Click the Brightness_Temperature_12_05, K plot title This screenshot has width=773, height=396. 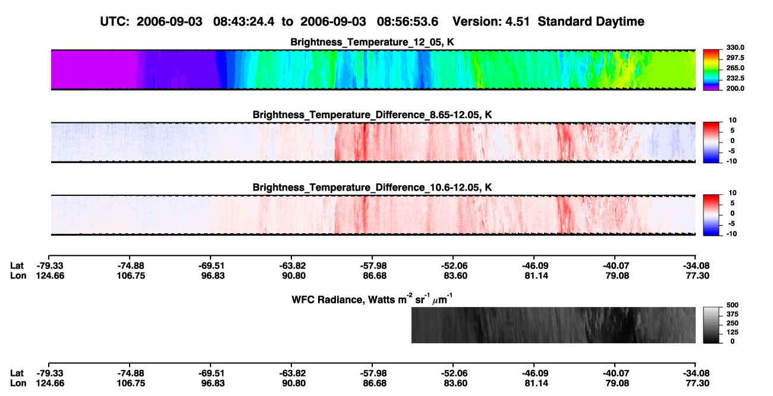(373, 42)
